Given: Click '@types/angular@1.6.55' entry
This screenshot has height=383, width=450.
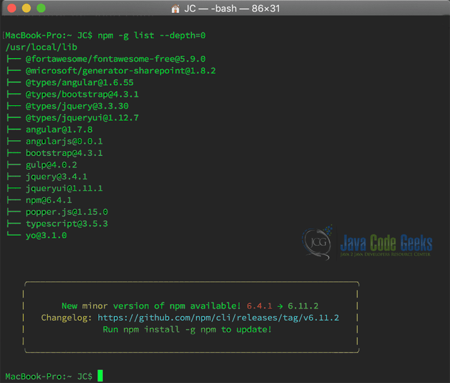Looking at the screenshot, I should (x=80, y=82).
